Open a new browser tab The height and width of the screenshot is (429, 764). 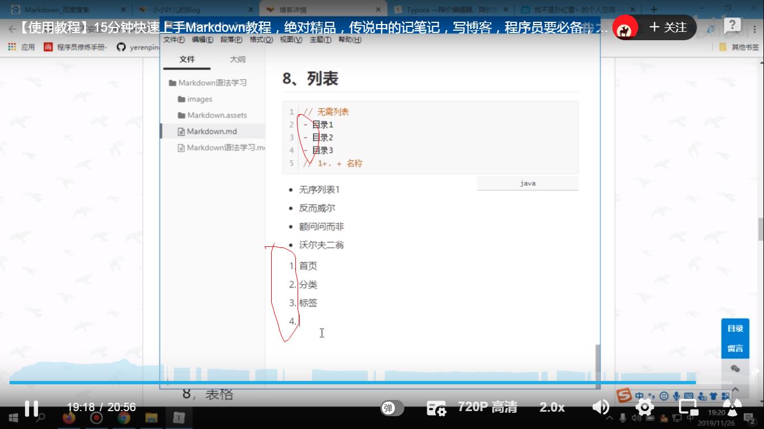654,9
